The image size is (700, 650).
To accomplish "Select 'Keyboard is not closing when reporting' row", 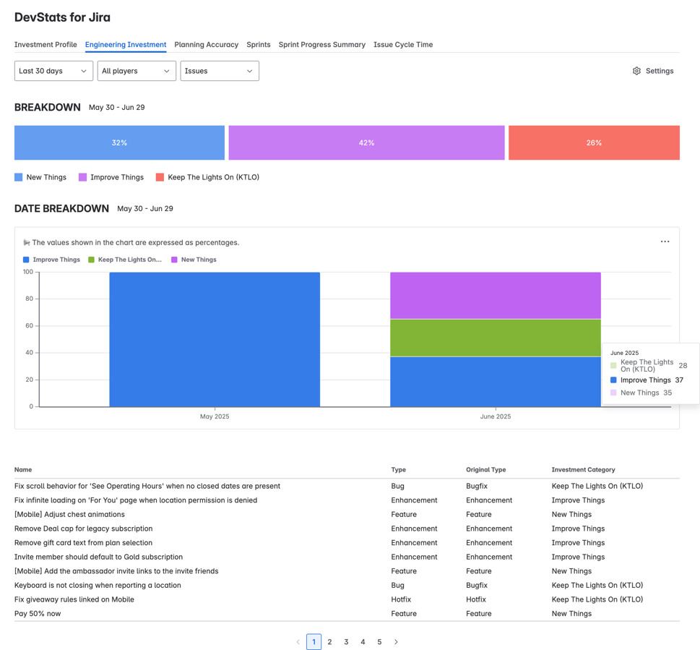I will 347,585.
